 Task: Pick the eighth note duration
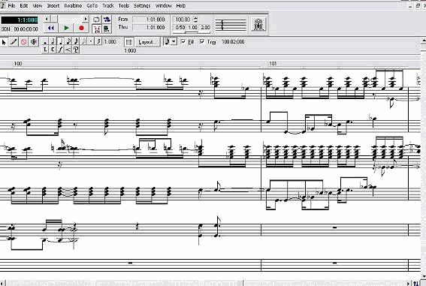(68, 41)
